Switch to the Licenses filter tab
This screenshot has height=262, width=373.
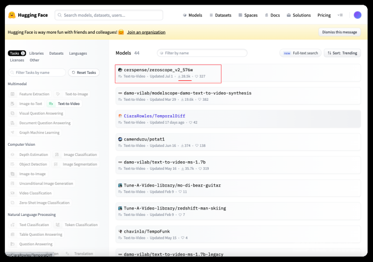pos(17,60)
